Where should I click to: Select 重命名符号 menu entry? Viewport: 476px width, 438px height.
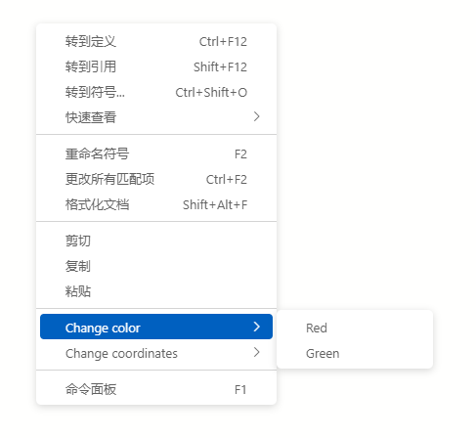click(x=156, y=153)
